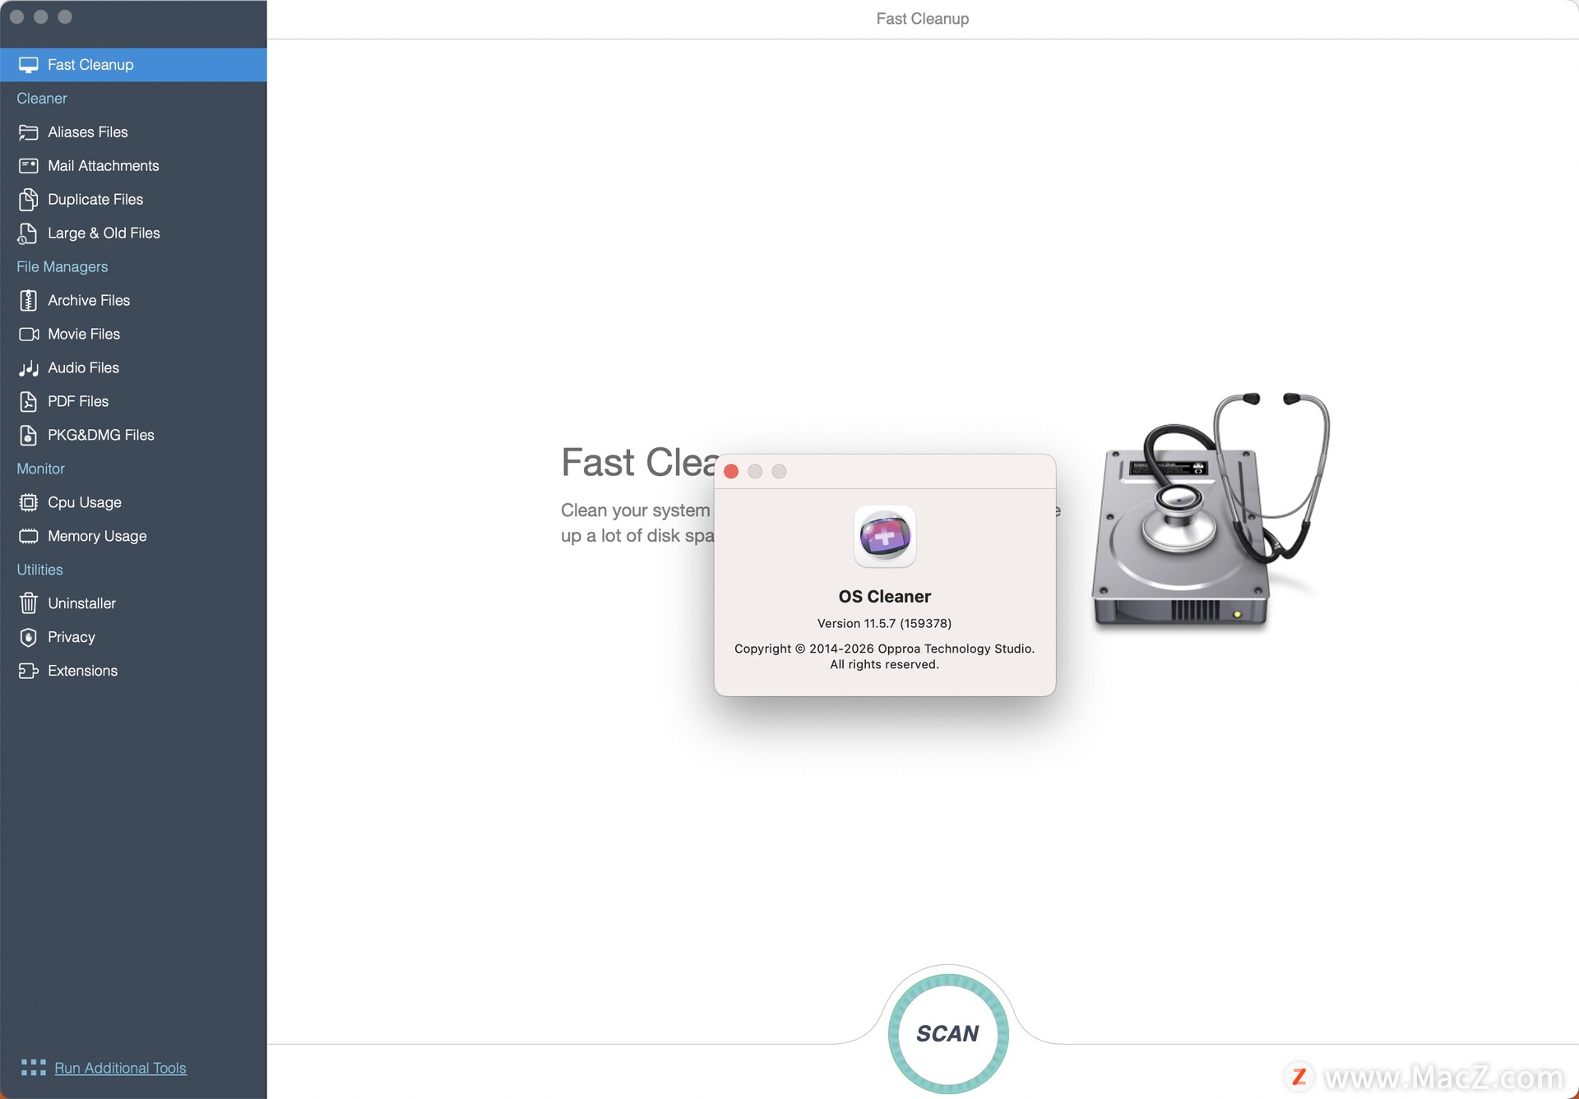This screenshot has width=1579, height=1099.
Task: Click the Large & Old Files icon
Action: [x=28, y=233]
